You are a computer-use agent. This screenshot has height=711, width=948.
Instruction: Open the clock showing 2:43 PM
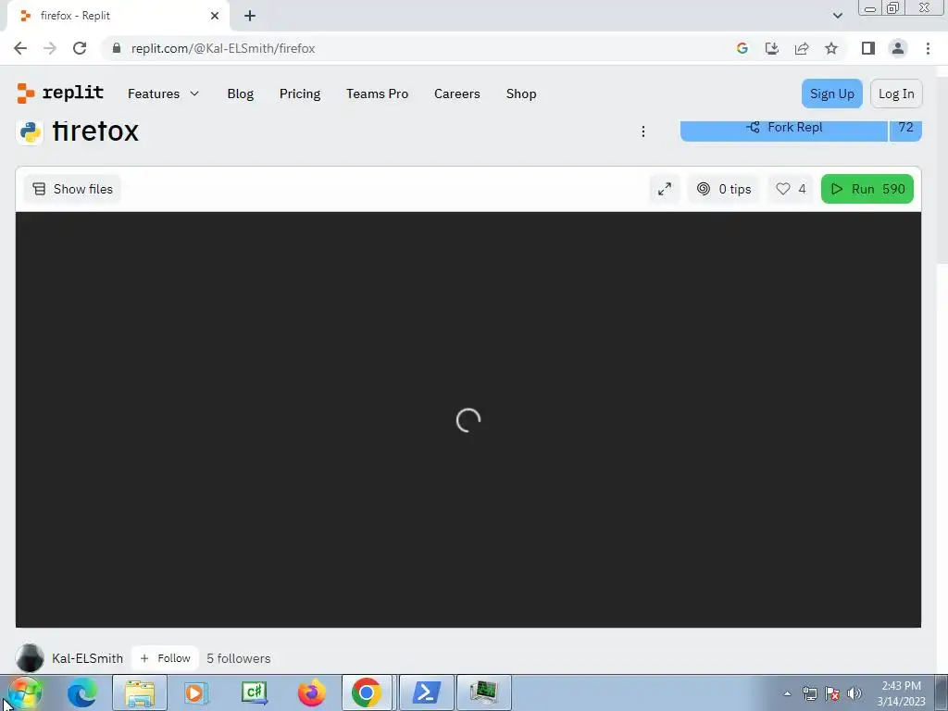coord(901,693)
